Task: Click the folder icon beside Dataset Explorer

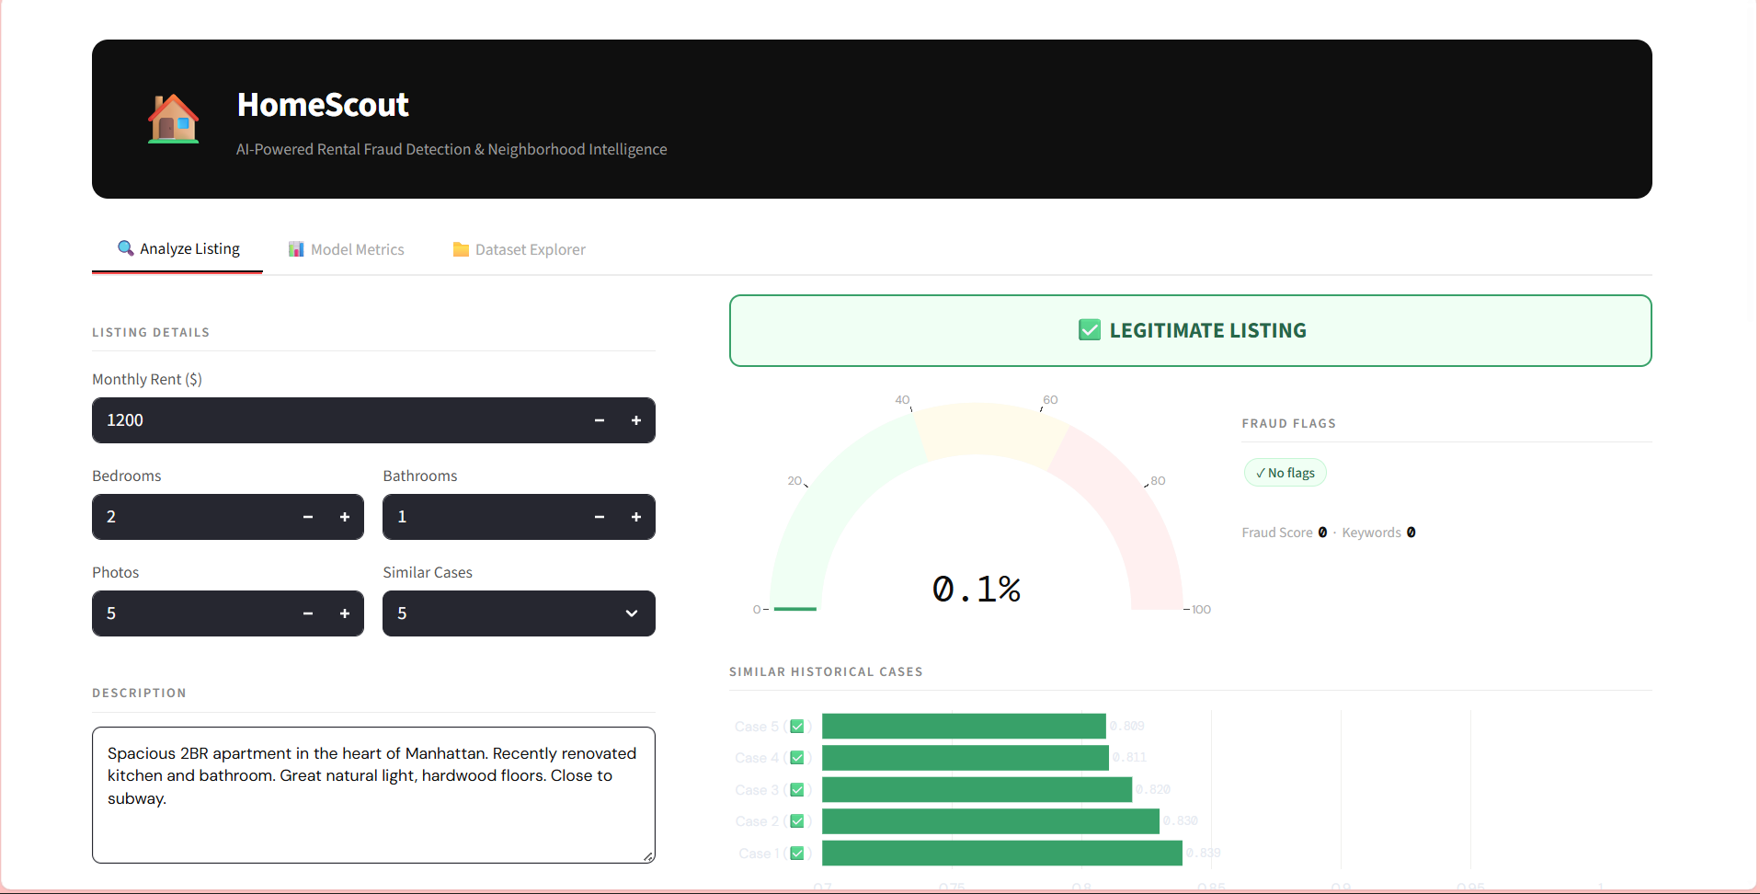Action: (x=460, y=248)
